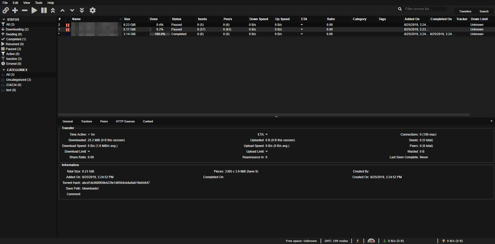The height and width of the screenshot is (244, 495).
Task: Collapse the CATEGORIES section
Action: [4, 70]
